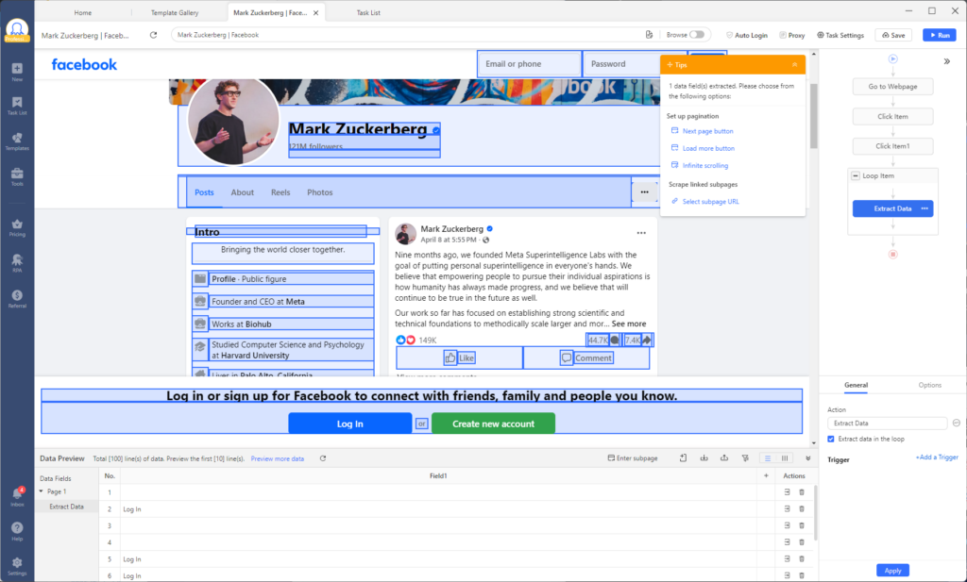Viewport: 967px width, 582px height.
Task: Open the Inbox notifications icon
Action: click(x=17, y=496)
